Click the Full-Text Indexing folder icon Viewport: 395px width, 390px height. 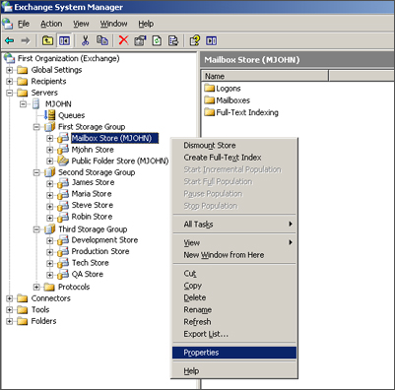pos(209,112)
